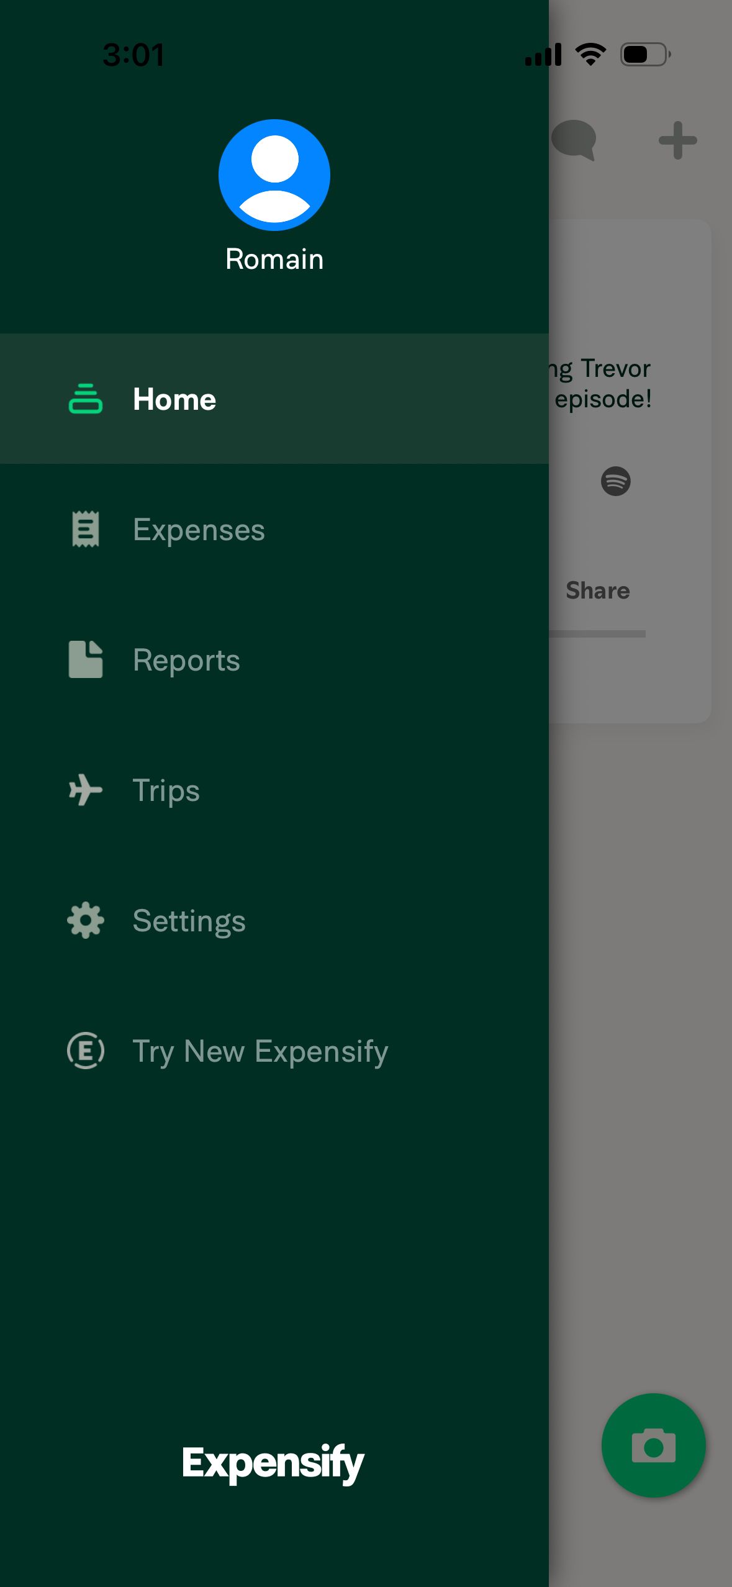
Task: Open the Reports section
Action: point(274,660)
